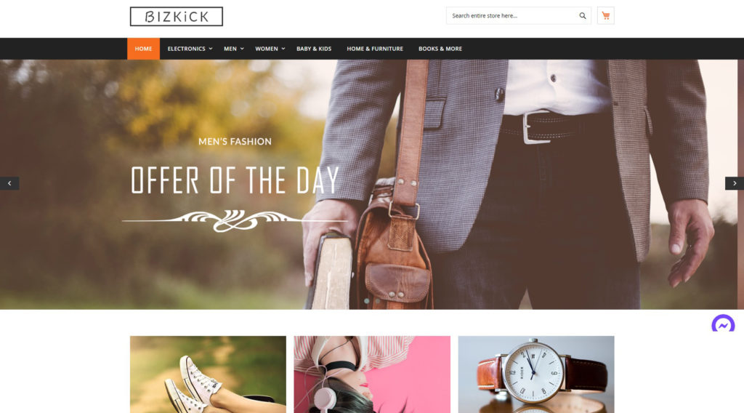Screen dimensions: 744x413
Task: Open the headphones girl promo image
Action: click(x=372, y=374)
